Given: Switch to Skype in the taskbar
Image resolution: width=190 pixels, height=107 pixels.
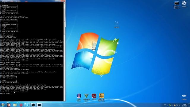Looking at the screenshot, I should pos(27,105).
